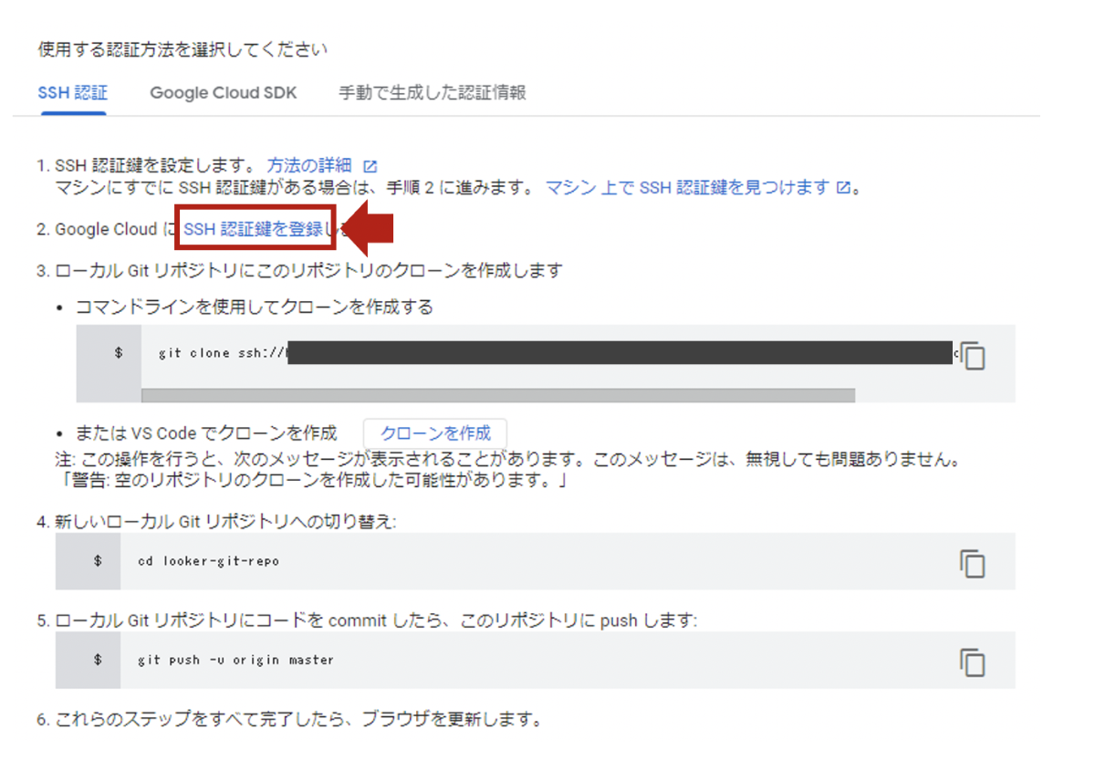
Task: Click the 使用する認証方法を選択してください heading
Action: 182,49
